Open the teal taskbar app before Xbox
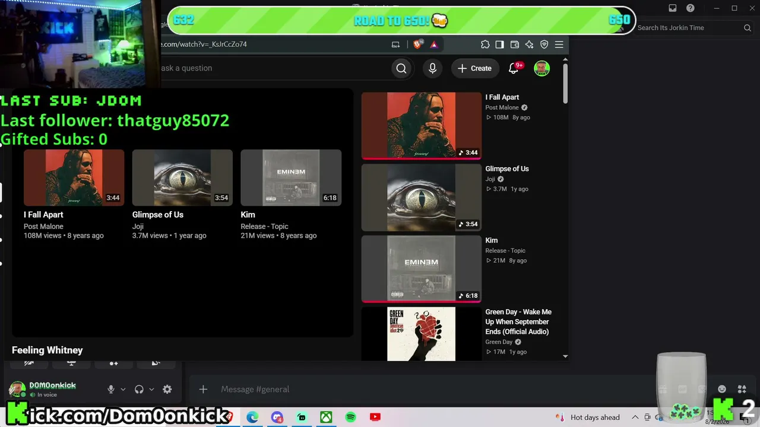 point(302,418)
